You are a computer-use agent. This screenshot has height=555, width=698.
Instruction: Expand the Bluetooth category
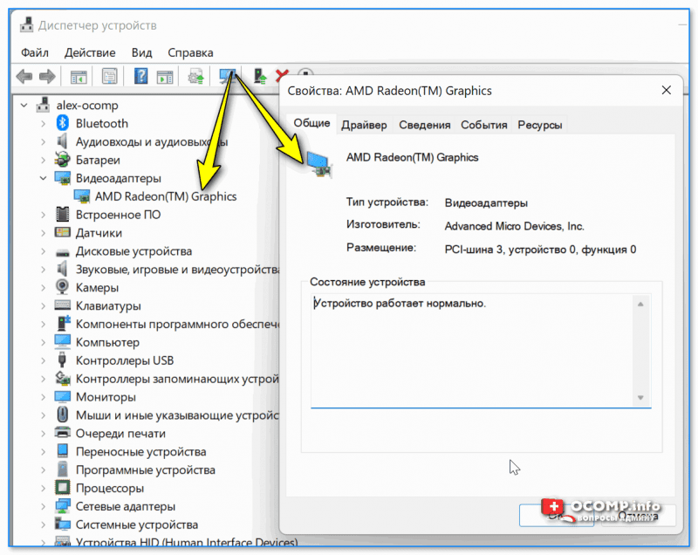coord(43,123)
